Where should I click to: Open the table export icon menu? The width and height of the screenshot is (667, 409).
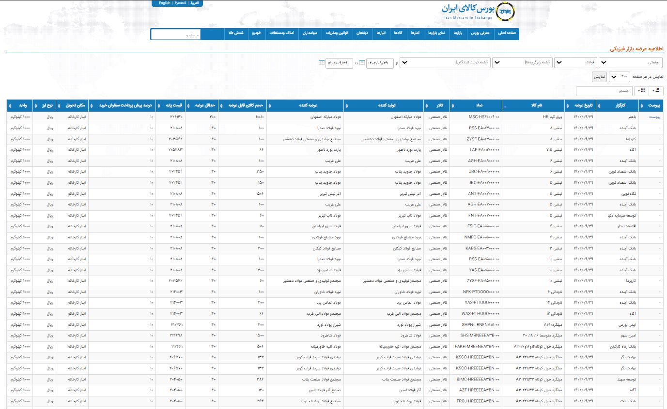coord(657,91)
